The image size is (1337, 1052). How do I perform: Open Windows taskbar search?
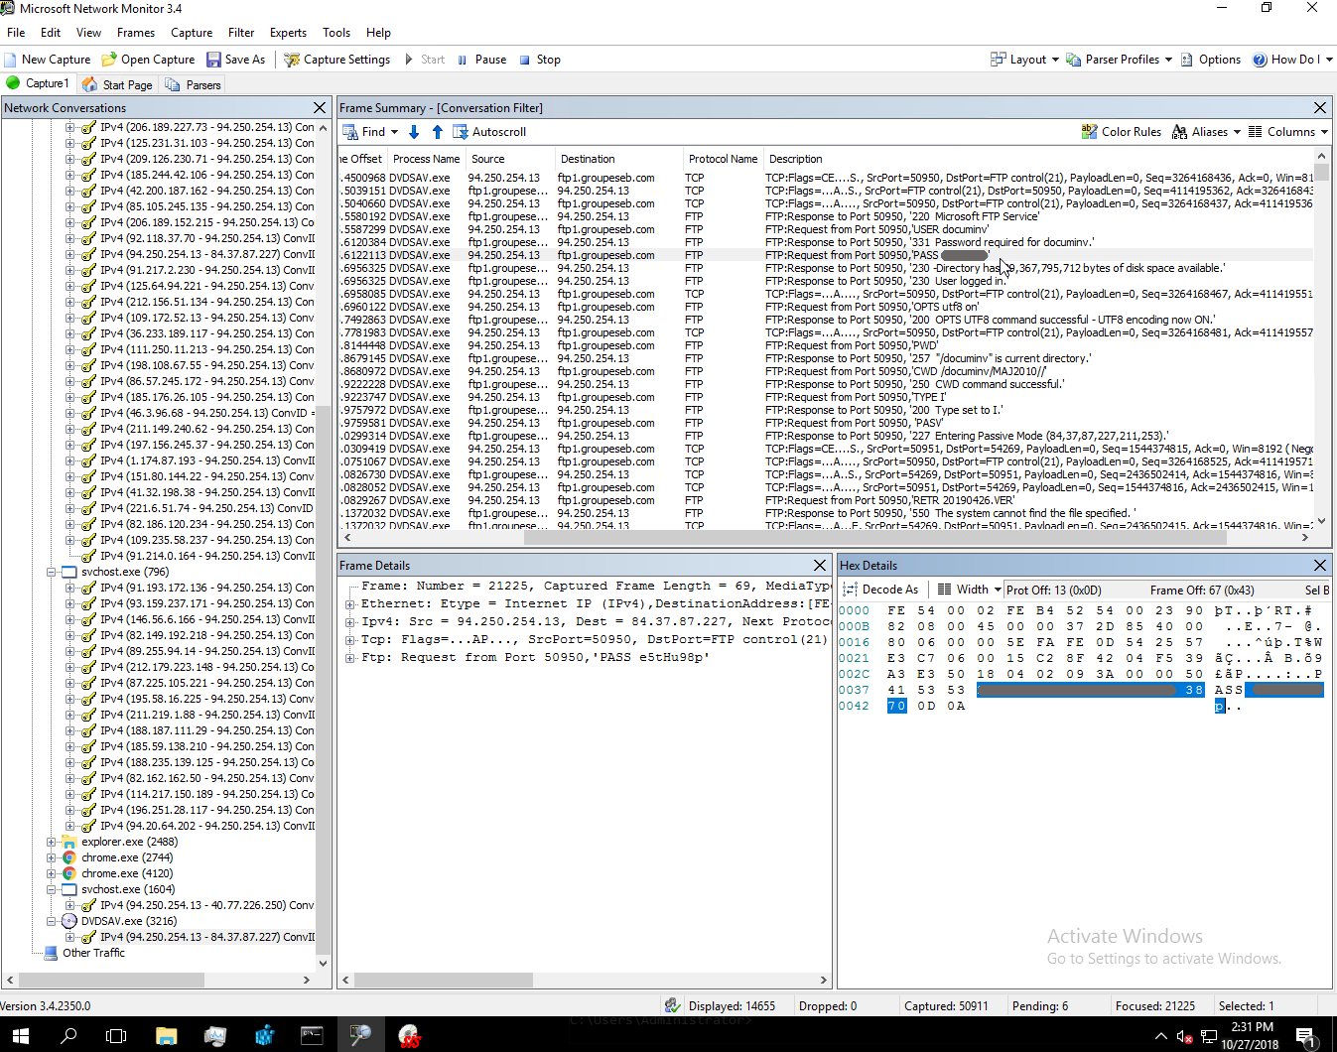68,1035
